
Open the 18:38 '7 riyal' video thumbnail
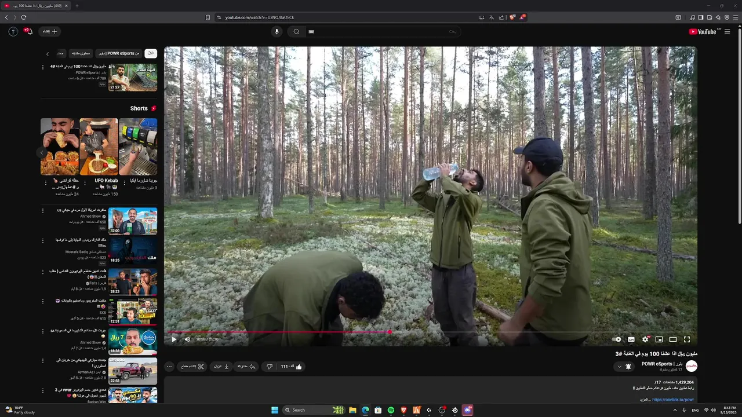[x=133, y=342]
